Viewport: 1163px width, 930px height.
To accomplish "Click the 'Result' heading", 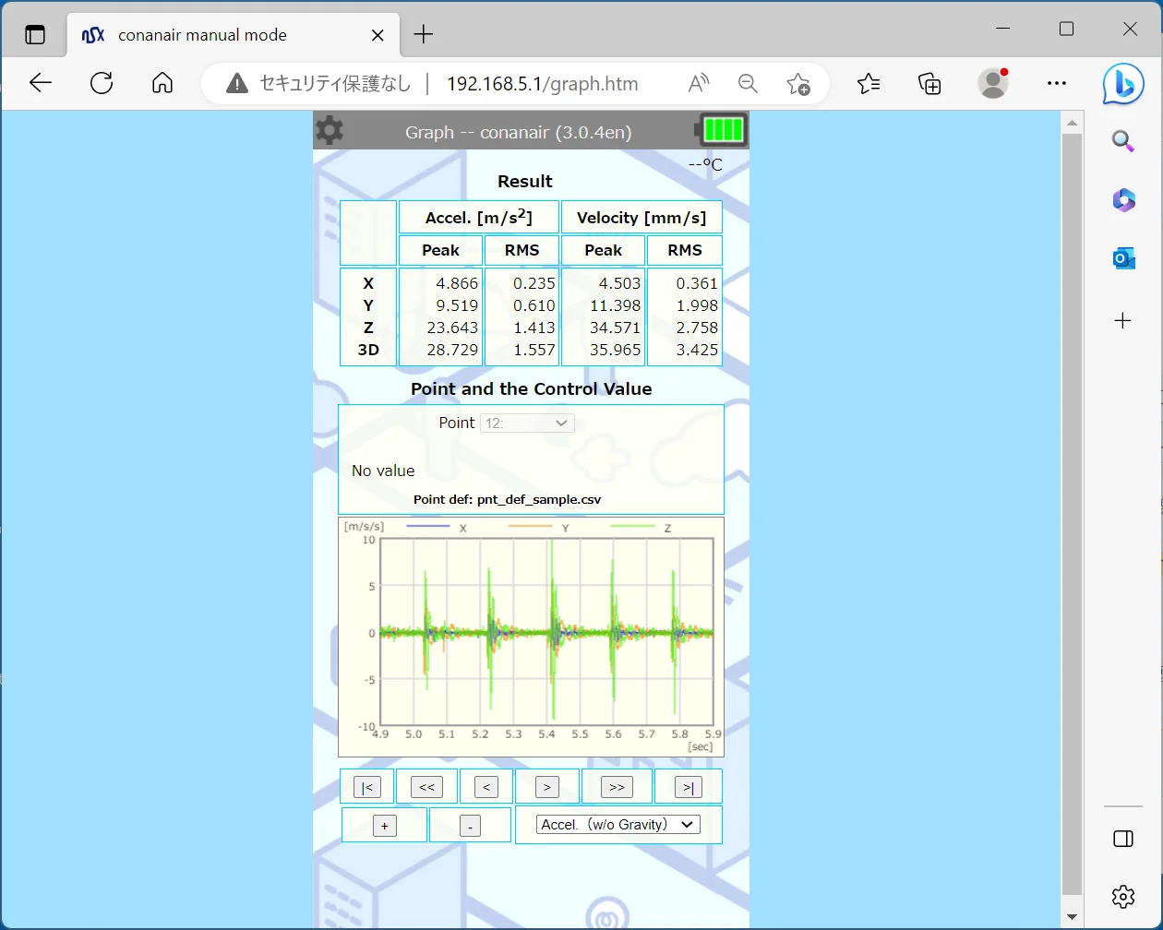I will click(525, 182).
